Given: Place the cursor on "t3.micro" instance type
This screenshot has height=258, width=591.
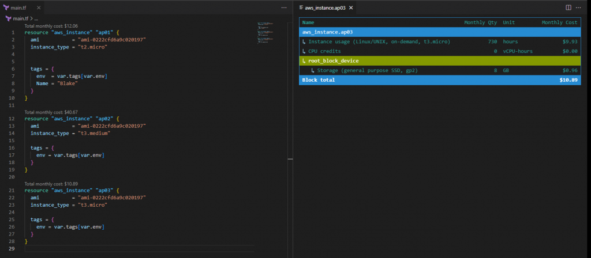Looking at the screenshot, I should (x=93, y=205).
